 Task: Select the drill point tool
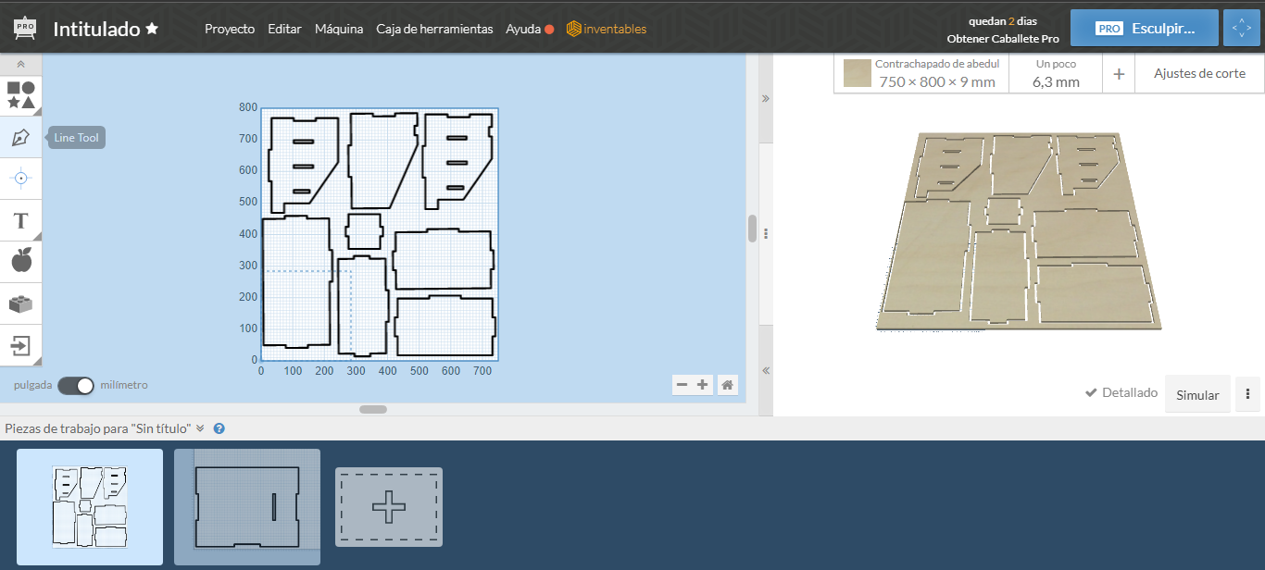pyautogui.click(x=20, y=178)
